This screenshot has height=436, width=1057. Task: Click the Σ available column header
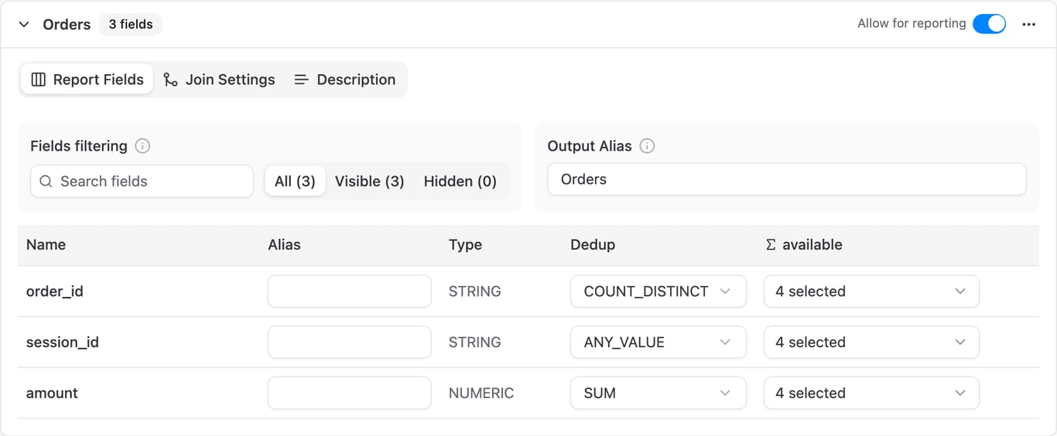pyautogui.click(x=803, y=244)
